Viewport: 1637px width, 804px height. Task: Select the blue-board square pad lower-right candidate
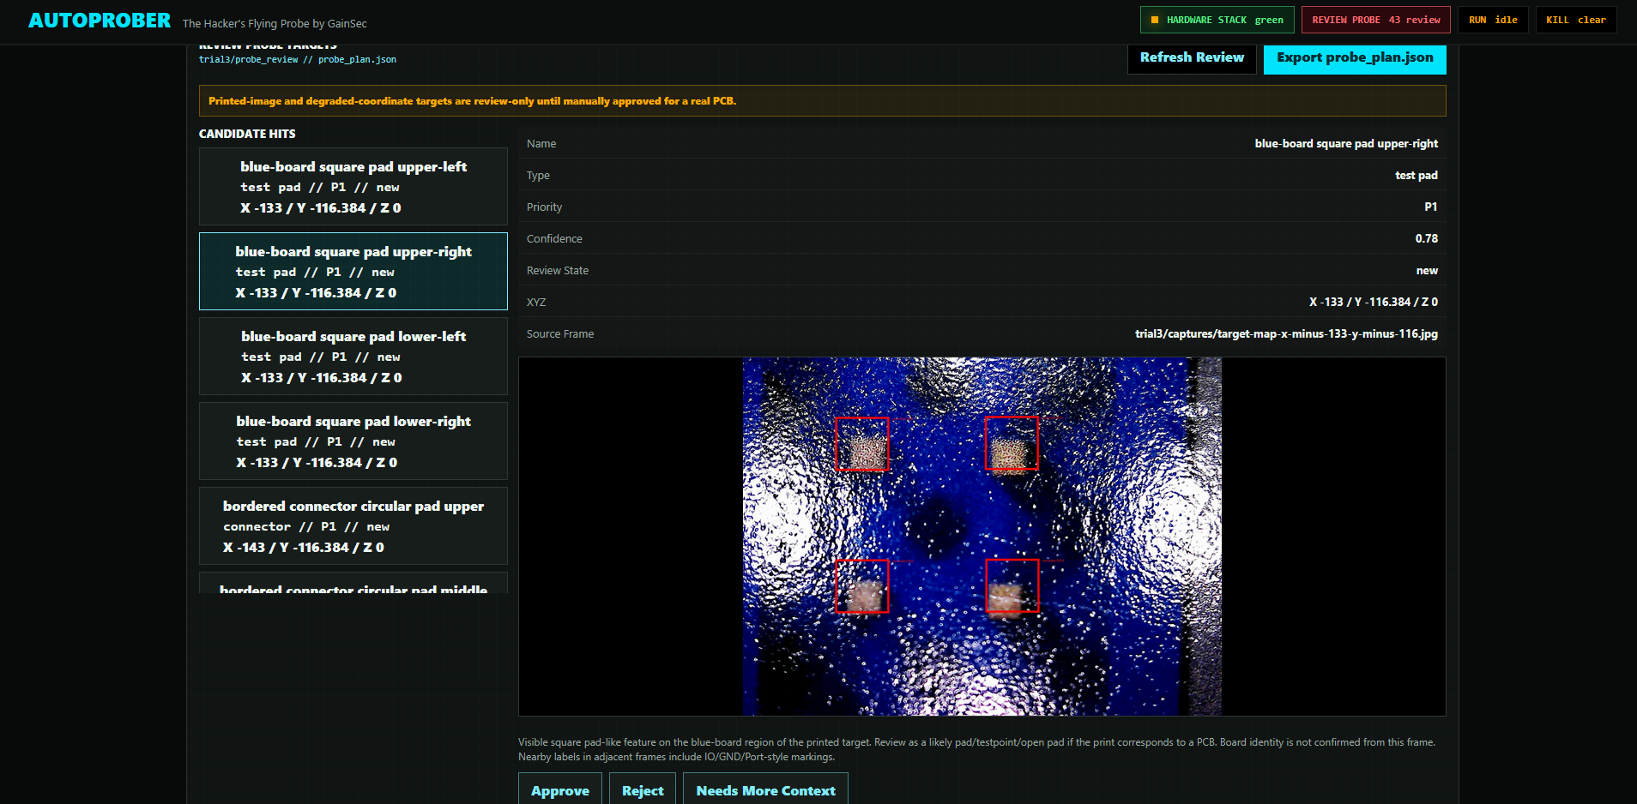pyautogui.click(x=353, y=441)
